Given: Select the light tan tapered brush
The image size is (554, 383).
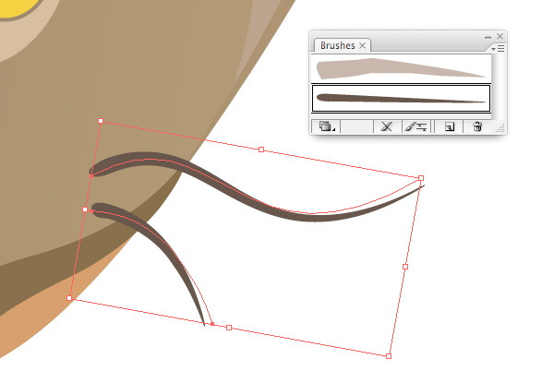Looking at the screenshot, I should 401,68.
